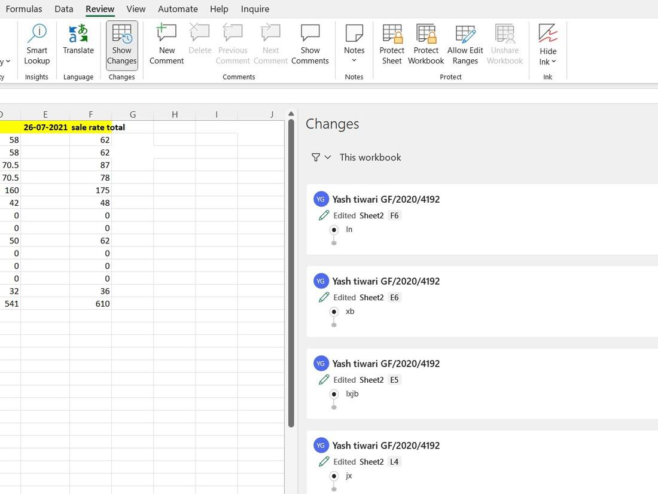Click the L4 cell reference link
Image resolution: width=658 pixels, height=494 pixels.
click(394, 462)
